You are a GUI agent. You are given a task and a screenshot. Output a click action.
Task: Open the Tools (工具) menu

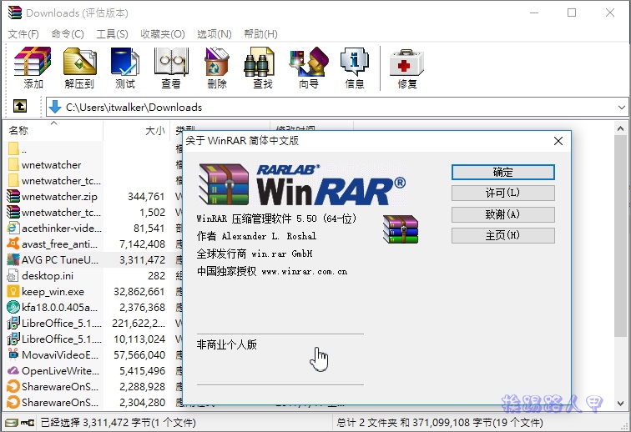[113, 34]
